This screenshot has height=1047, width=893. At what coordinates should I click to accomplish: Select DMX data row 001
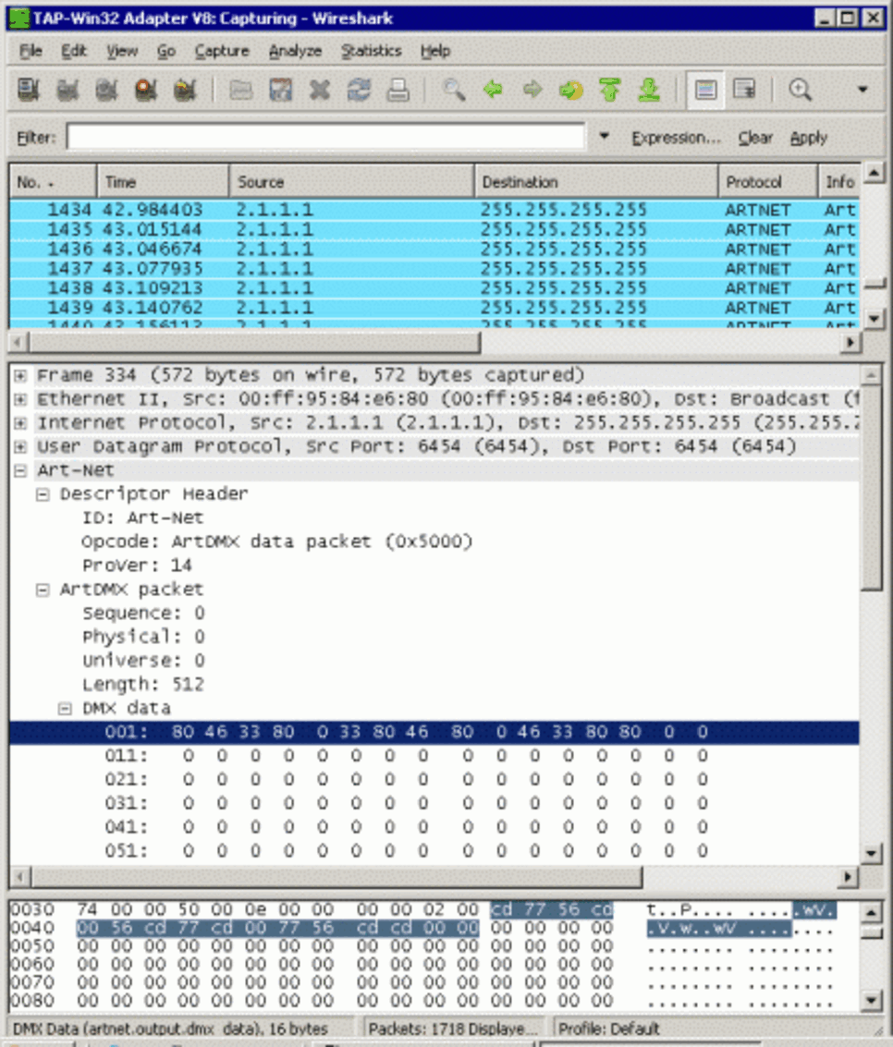(434, 733)
